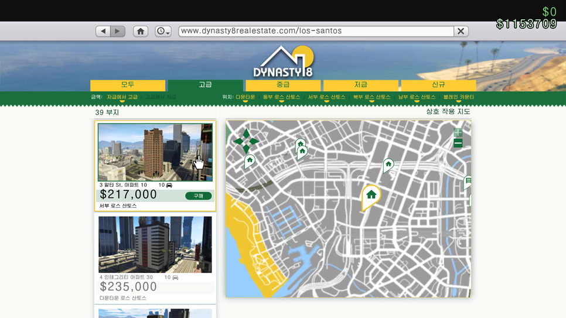Open the browser history clock dropdown
Screen dimensions: 566x318
coord(163,31)
